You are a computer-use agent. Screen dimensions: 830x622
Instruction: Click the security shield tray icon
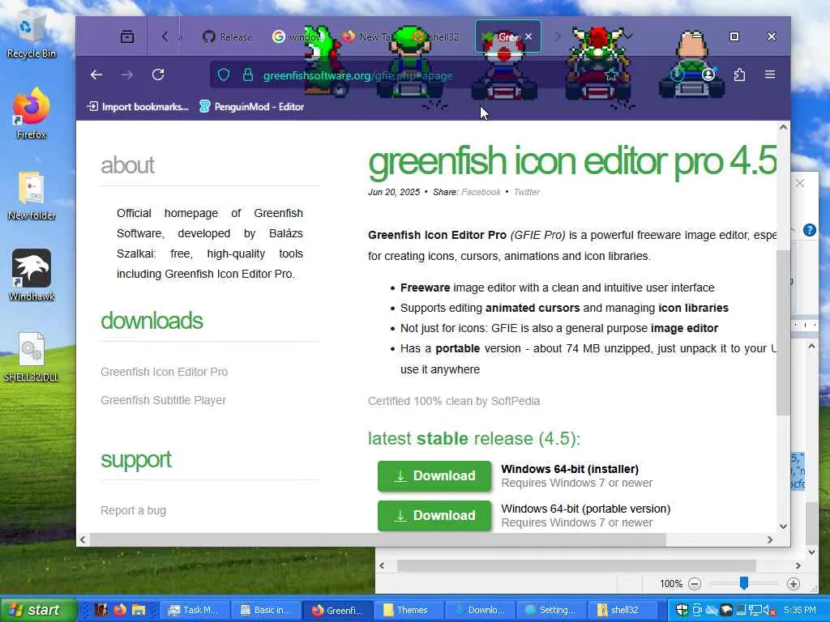pos(682,610)
